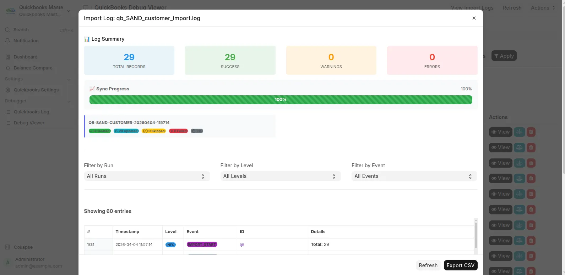The image size is (565, 275).
Task: Click the Refresh button in dialog footer
Action: (x=428, y=265)
